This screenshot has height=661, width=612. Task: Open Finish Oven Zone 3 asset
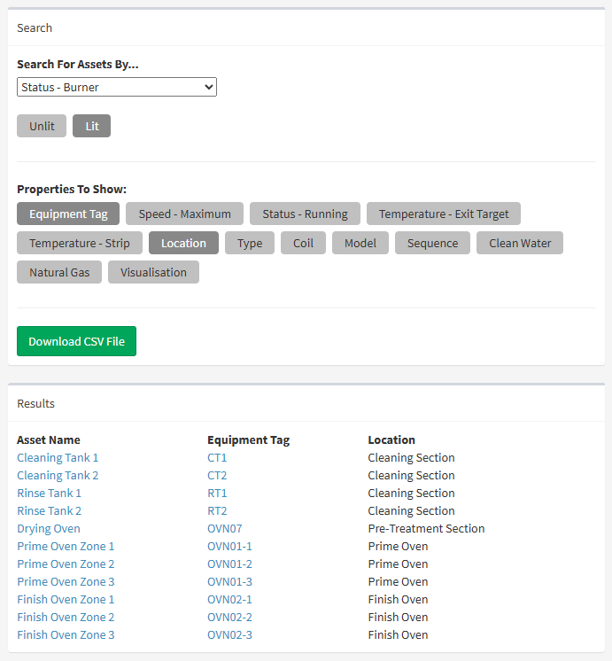[66, 635]
